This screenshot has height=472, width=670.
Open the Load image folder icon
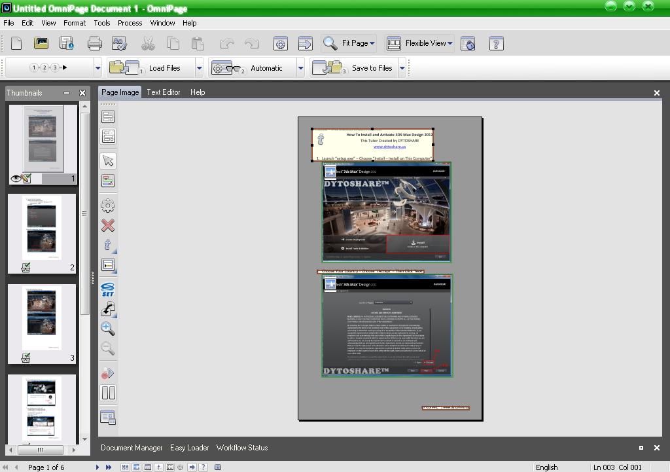[x=41, y=43]
